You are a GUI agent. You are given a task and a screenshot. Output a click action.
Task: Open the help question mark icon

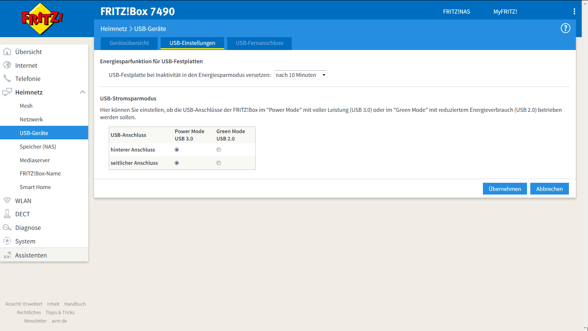(x=565, y=28)
